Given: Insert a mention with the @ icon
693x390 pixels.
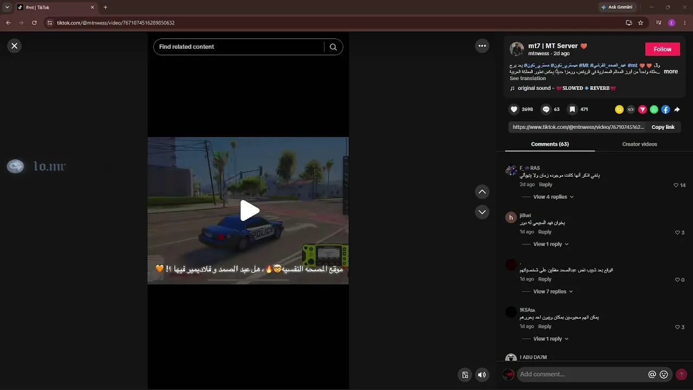Looking at the screenshot, I should 652,374.
